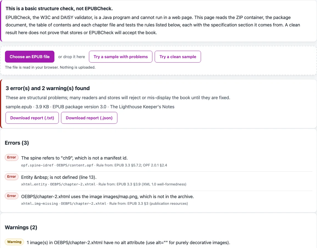The width and height of the screenshot is (317, 248).
Task: Click the Error badge beside the spine message
Action: pyautogui.click(x=12, y=157)
